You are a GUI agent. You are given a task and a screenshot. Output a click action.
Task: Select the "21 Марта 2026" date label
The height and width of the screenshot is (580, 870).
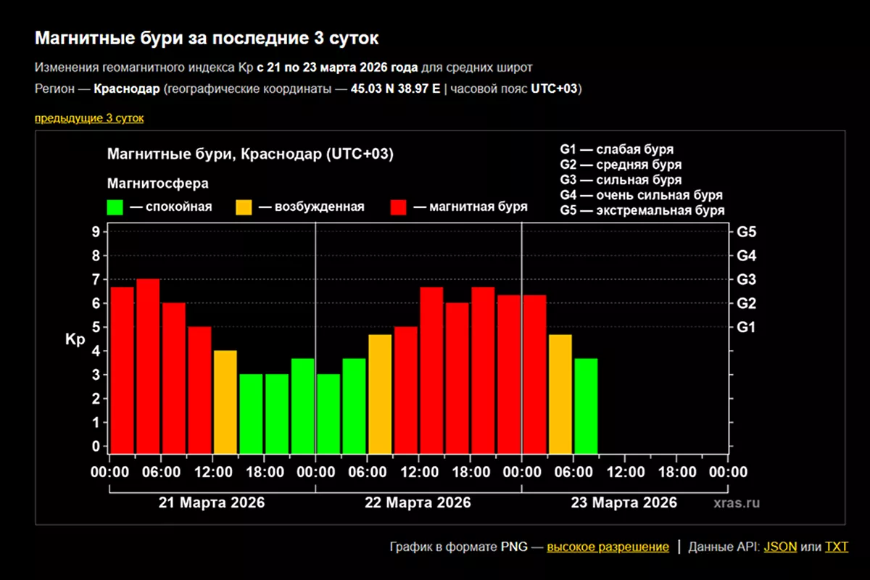212,502
